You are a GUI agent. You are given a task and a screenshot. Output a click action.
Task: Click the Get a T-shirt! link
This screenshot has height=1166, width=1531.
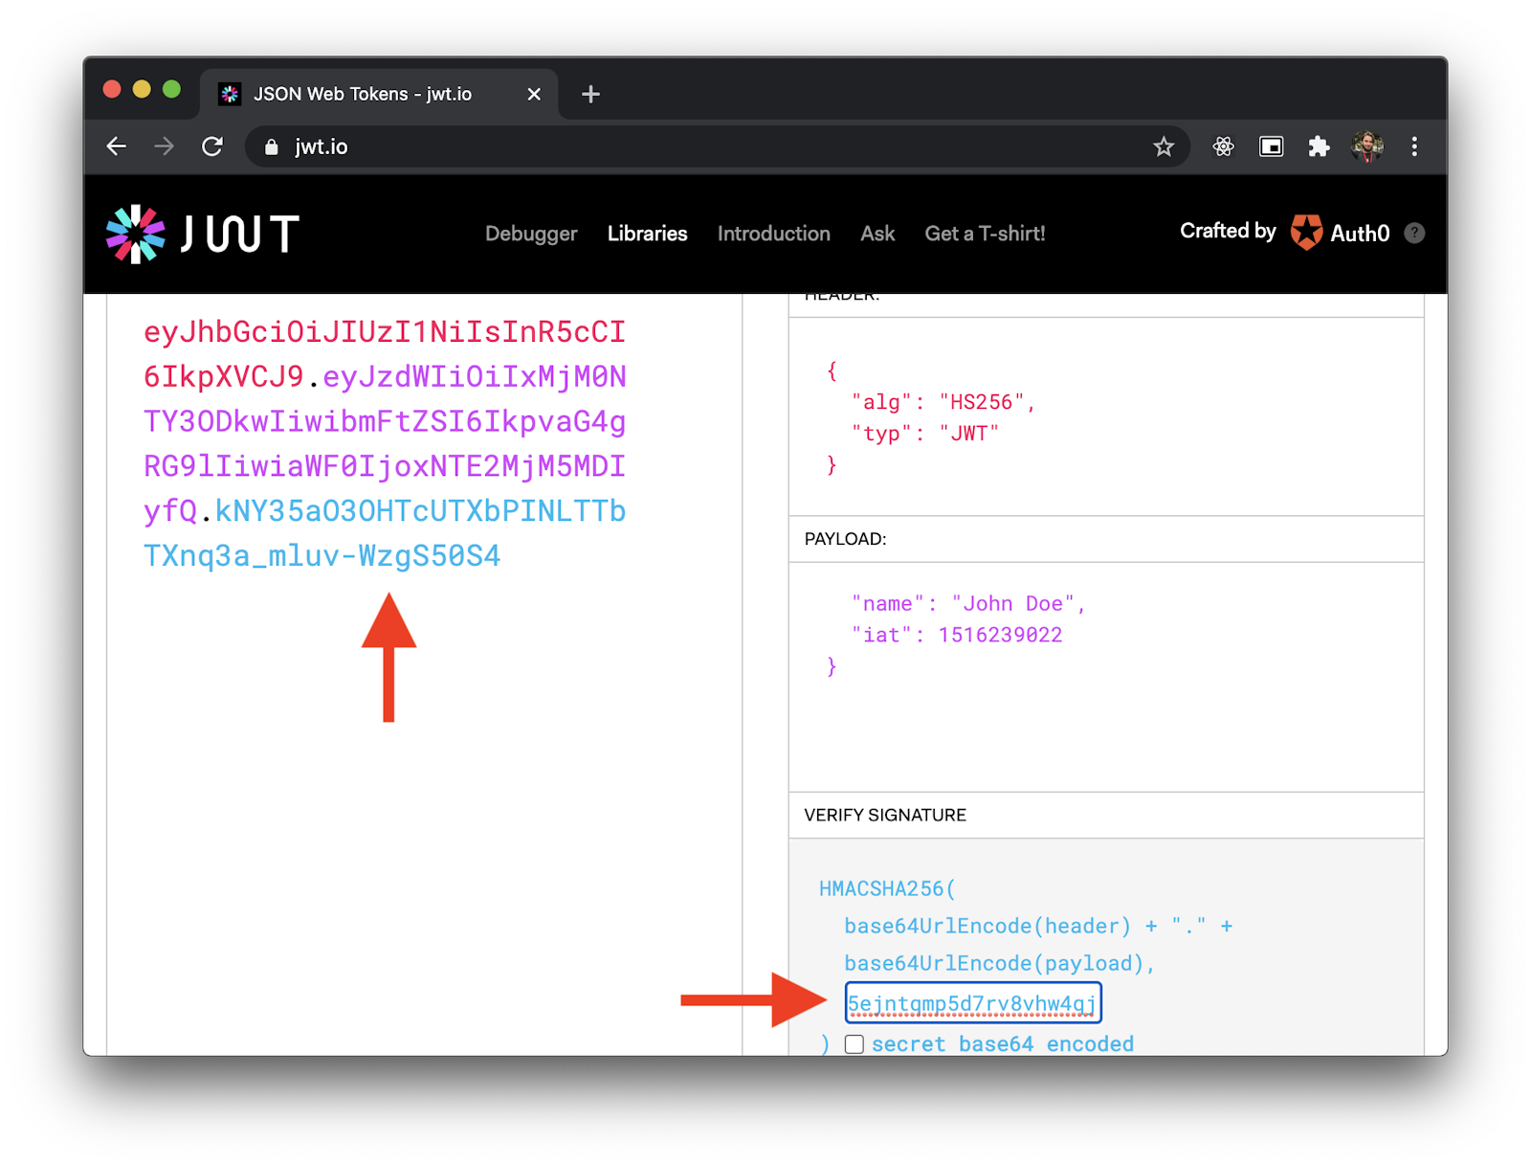click(985, 234)
